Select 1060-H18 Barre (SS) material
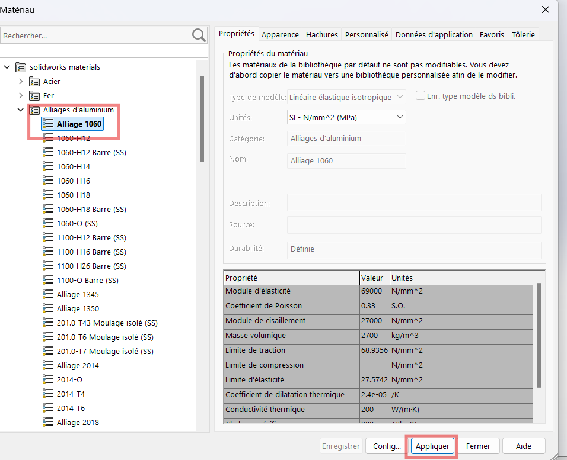The height and width of the screenshot is (460, 567). tap(91, 210)
